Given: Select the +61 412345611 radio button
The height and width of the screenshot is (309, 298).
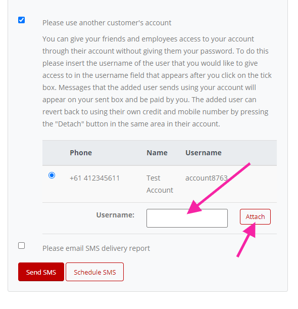Looking at the screenshot, I should pyautogui.click(x=52, y=175).
